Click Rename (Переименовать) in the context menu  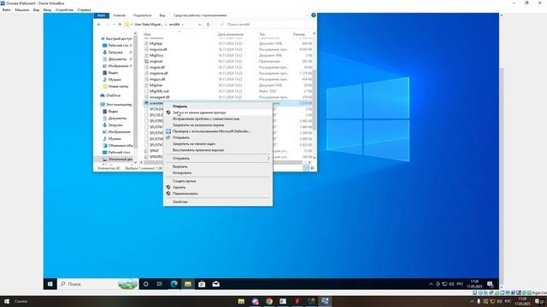(x=185, y=194)
